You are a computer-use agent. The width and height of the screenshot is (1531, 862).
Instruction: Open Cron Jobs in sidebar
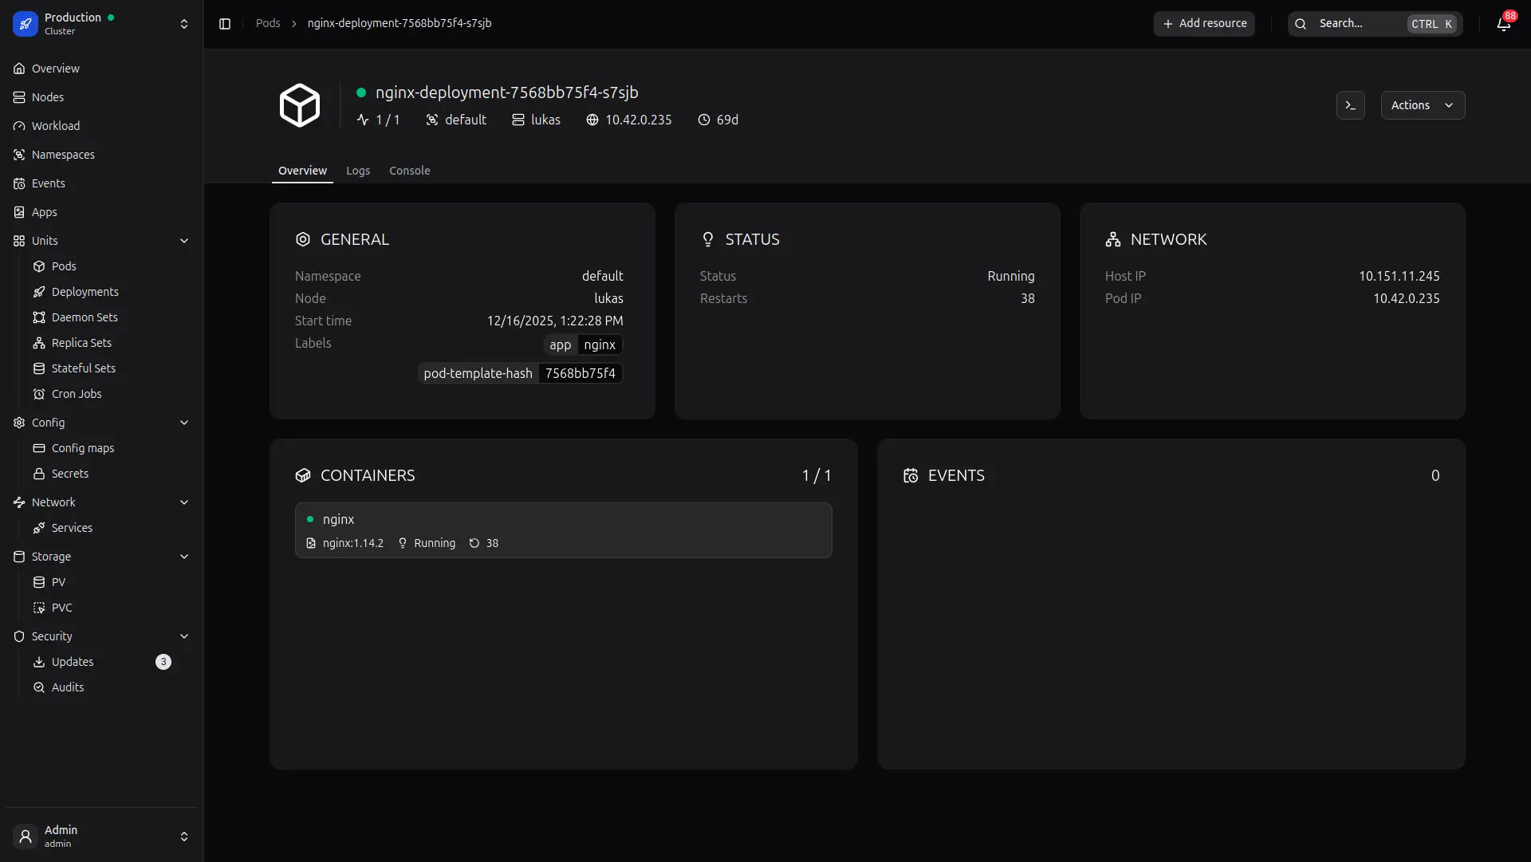[77, 394]
